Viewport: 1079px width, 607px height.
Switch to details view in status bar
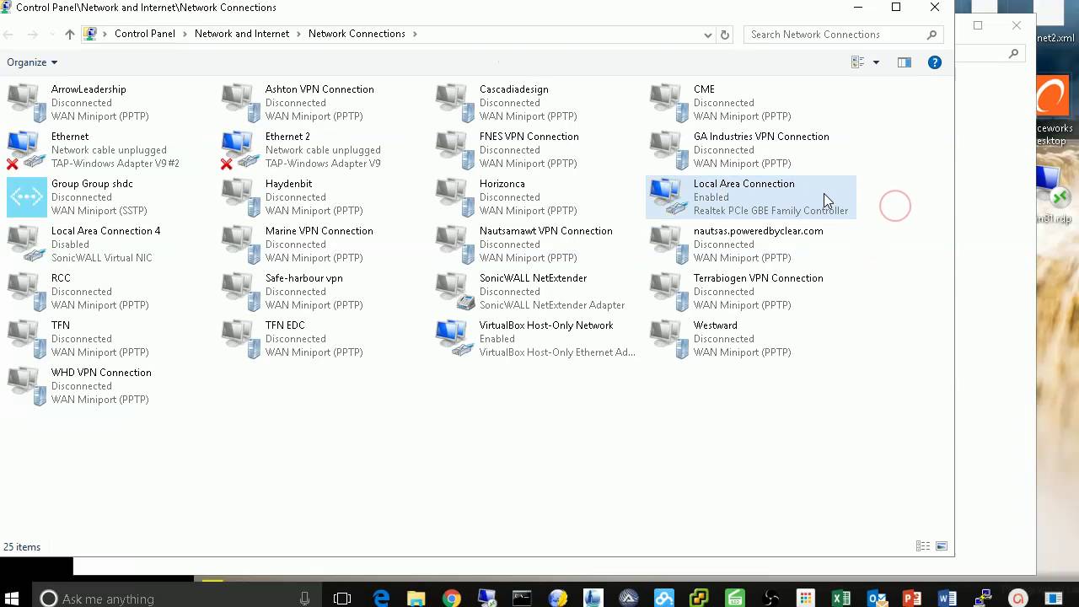(x=923, y=546)
